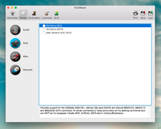This screenshot has height=129, width=161.
Task: Select the Intel Generic AHCI SATA row
Action: 95,33
